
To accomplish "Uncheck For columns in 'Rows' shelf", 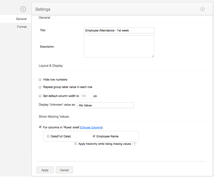I will (40, 127).
